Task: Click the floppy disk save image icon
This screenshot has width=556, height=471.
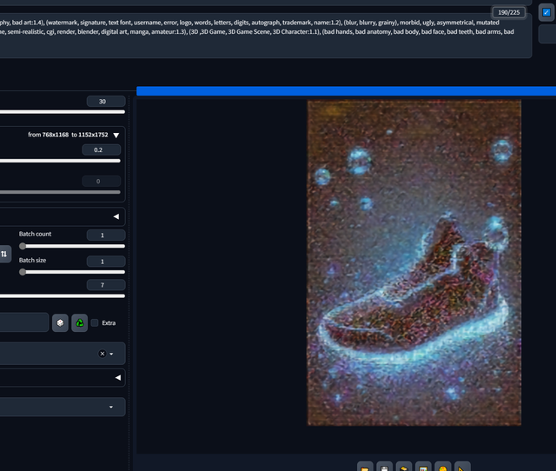Action: (x=384, y=468)
